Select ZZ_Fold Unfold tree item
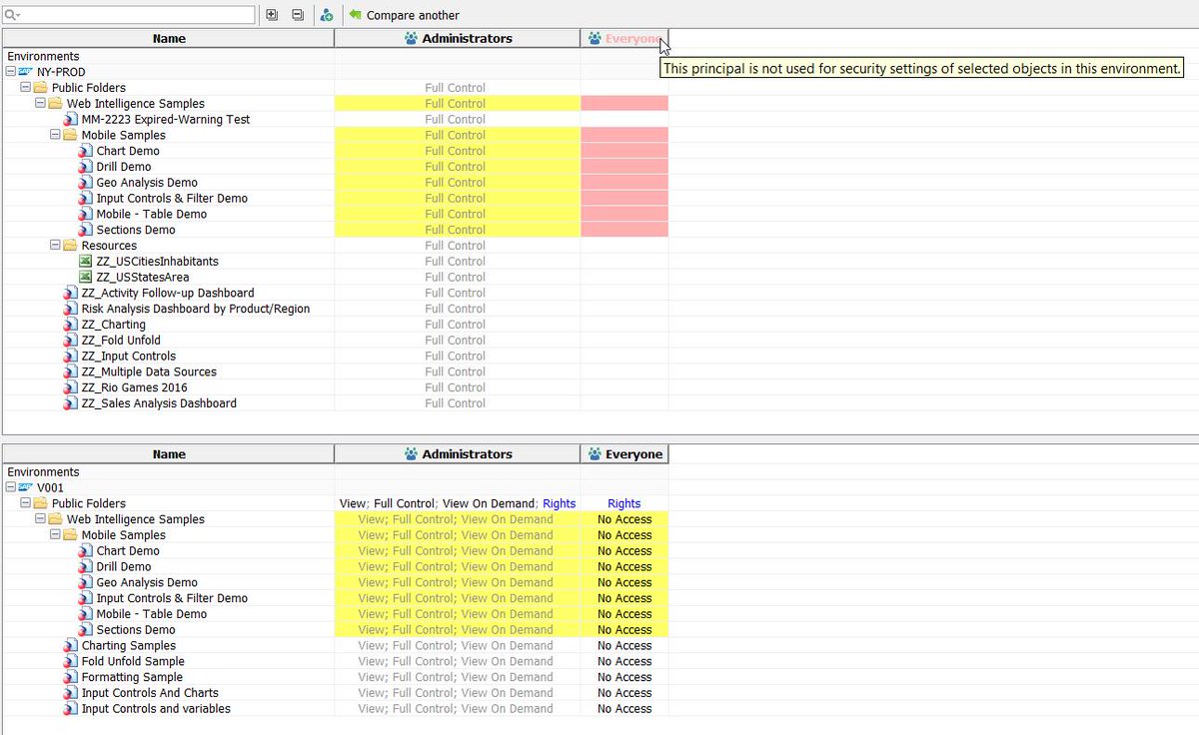Image resolution: width=1199 pixels, height=735 pixels. [121, 341]
